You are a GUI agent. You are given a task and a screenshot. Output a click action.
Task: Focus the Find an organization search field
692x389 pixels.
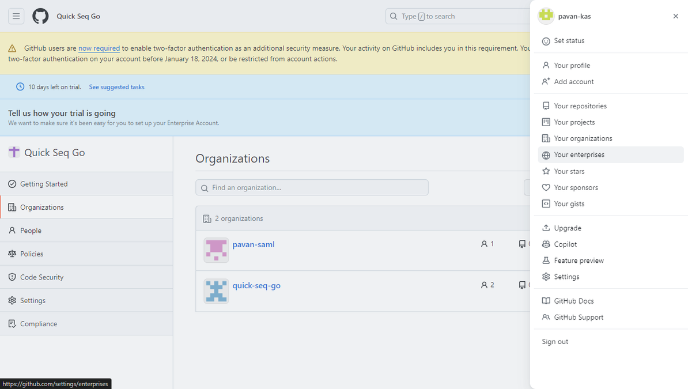(312, 187)
